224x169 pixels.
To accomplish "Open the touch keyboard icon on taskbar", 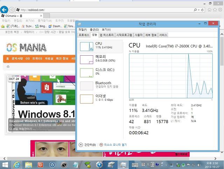I will click(x=135, y=165).
